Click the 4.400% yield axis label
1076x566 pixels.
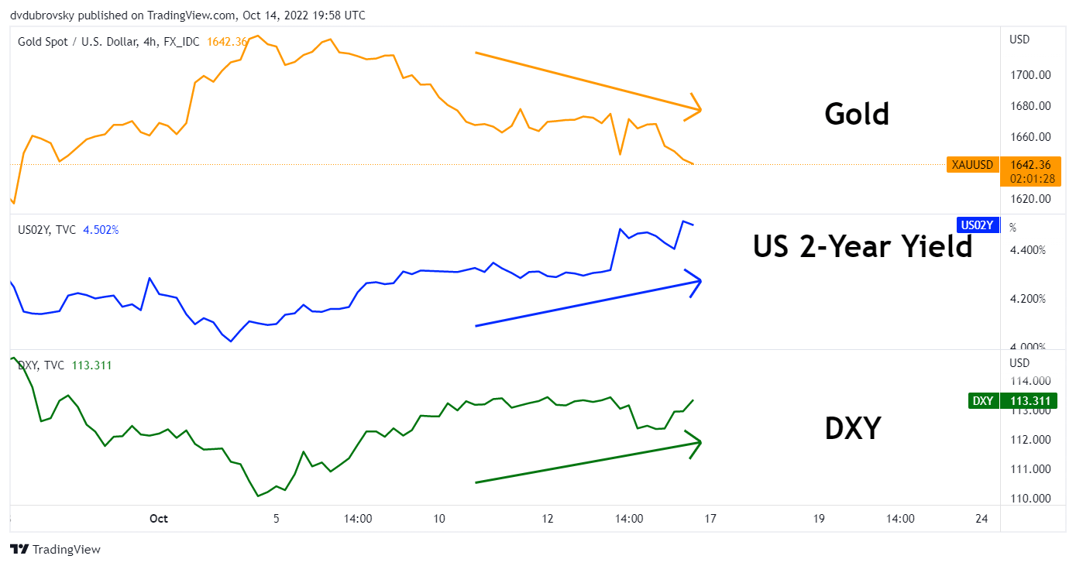(1027, 250)
